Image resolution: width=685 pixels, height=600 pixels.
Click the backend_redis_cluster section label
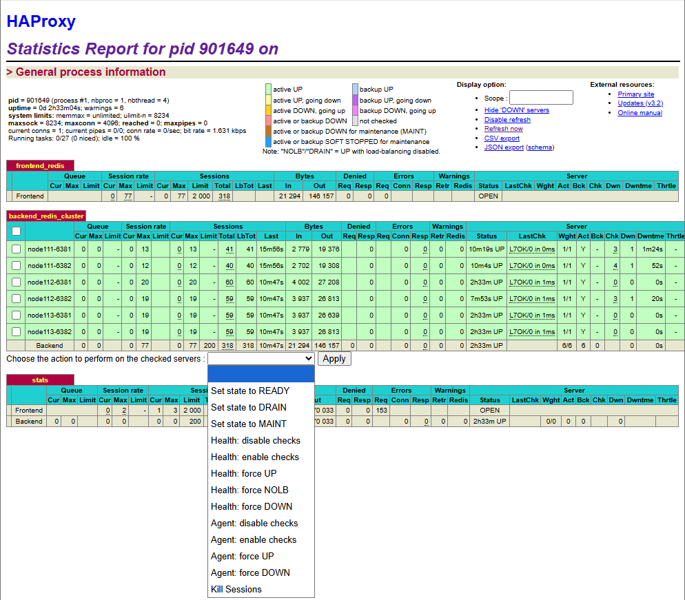pyautogui.click(x=46, y=216)
